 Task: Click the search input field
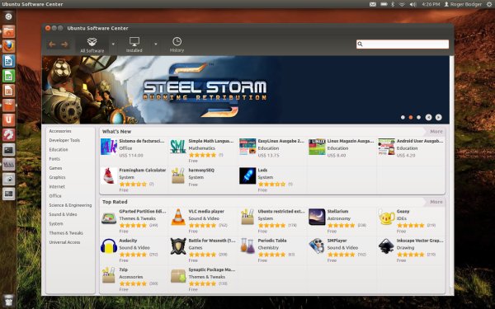click(403, 44)
